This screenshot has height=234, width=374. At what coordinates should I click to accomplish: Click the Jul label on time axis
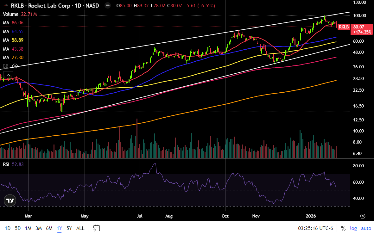[140, 216]
